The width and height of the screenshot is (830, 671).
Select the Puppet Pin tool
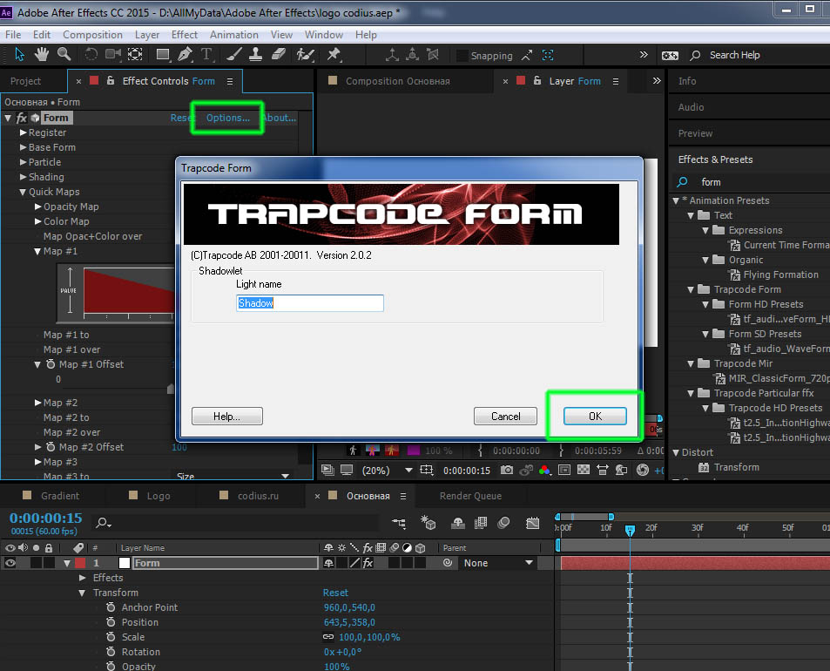click(x=334, y=55)
